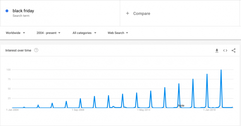Open the 2004 - present date range dropdown
The width and height of the screenshot is (241, 126).
point(49,33)
